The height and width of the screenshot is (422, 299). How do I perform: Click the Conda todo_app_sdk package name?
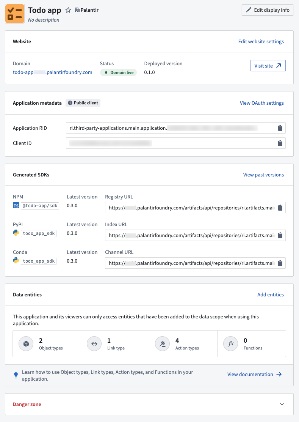[39, 261]
